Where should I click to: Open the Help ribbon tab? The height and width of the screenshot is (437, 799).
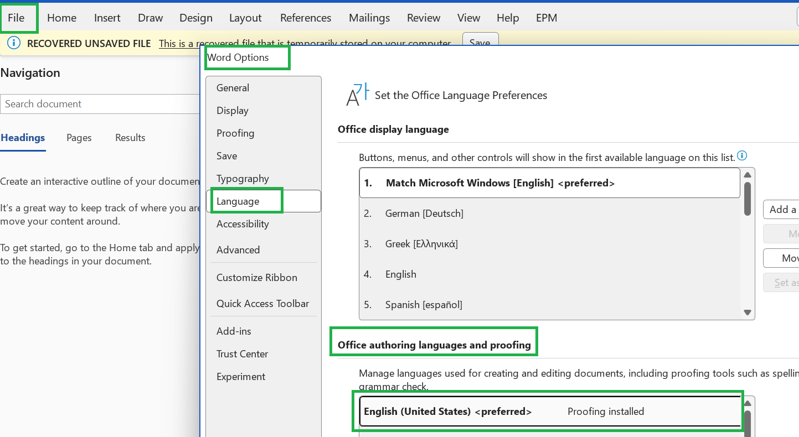click(x=508, y=18)
